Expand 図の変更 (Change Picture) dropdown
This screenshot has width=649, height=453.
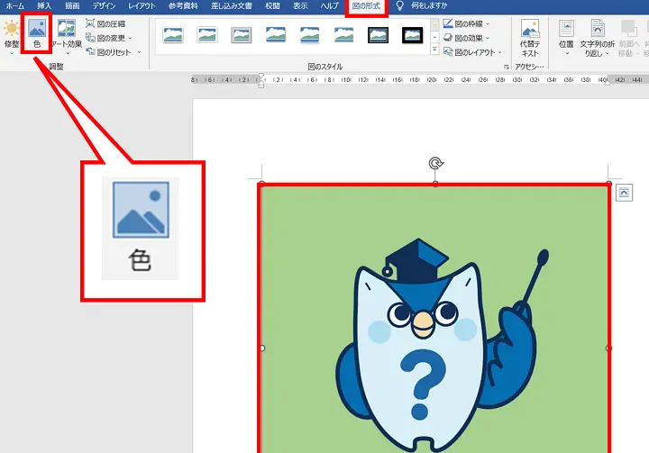[130, 38]
